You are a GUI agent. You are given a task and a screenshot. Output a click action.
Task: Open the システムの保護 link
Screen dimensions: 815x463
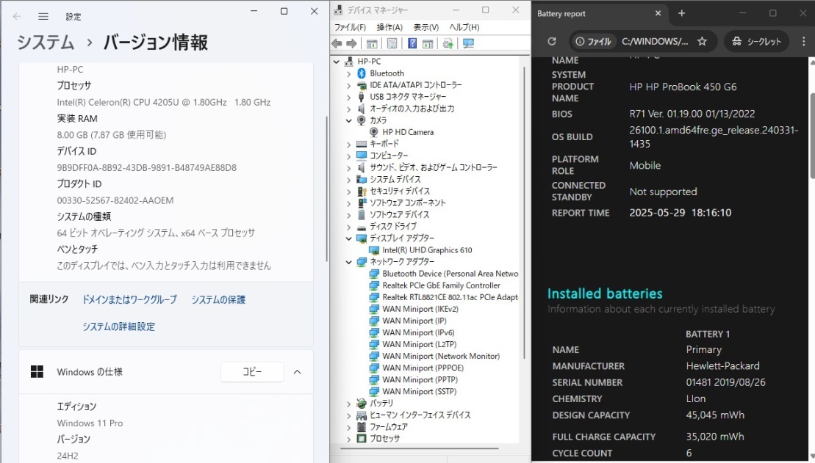pyautogui.click(x=218, y=299)
